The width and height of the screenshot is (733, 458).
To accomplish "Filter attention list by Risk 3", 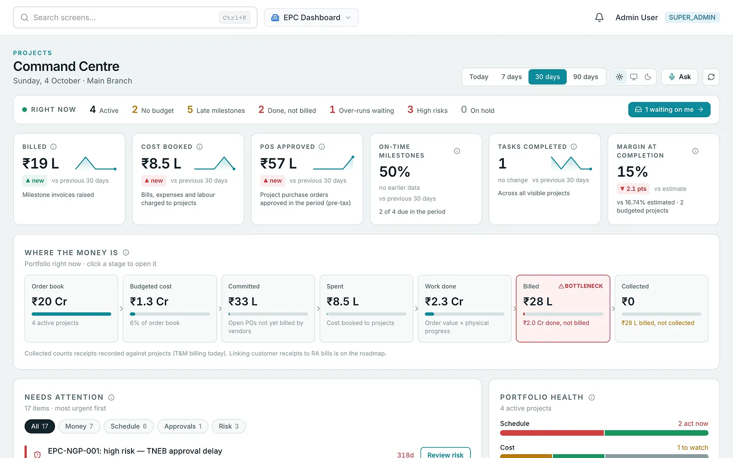I will [x=229, y=426].
